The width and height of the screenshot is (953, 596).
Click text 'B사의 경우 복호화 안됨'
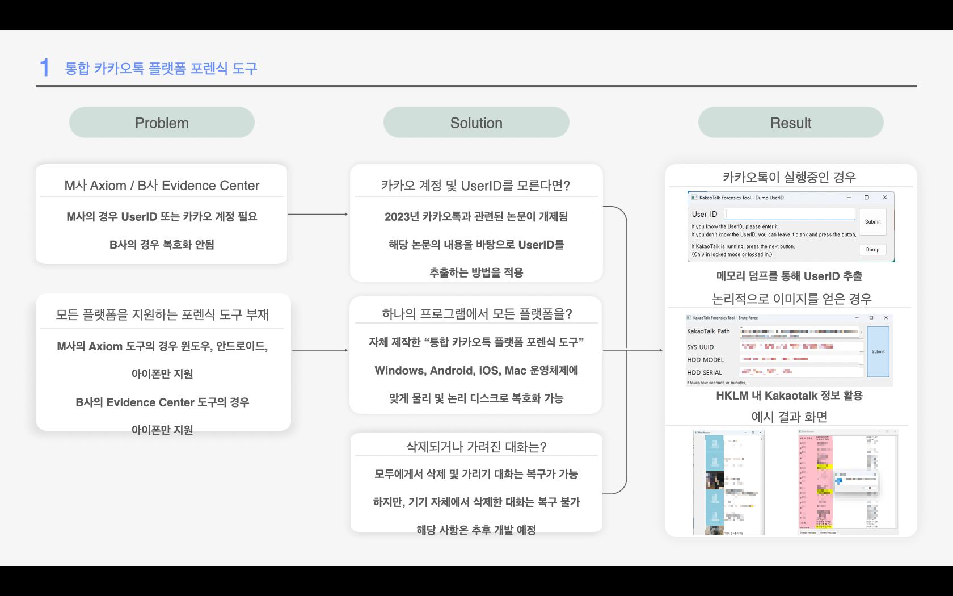(x=162, y=245)
